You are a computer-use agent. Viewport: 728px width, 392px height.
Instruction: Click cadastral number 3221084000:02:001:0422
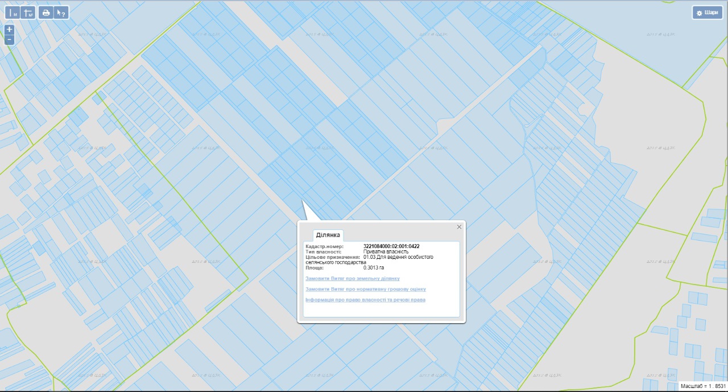(x=391, y=246)
